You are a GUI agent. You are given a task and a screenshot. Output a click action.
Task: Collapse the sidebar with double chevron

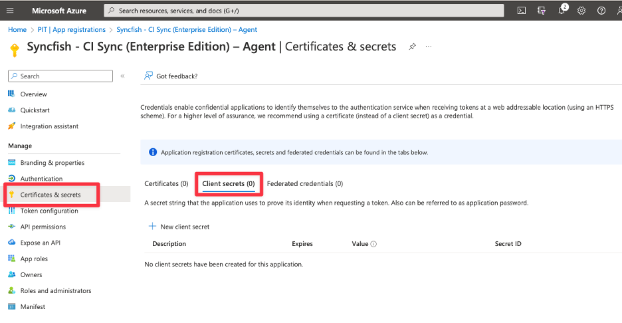click(x=122, y=76)
